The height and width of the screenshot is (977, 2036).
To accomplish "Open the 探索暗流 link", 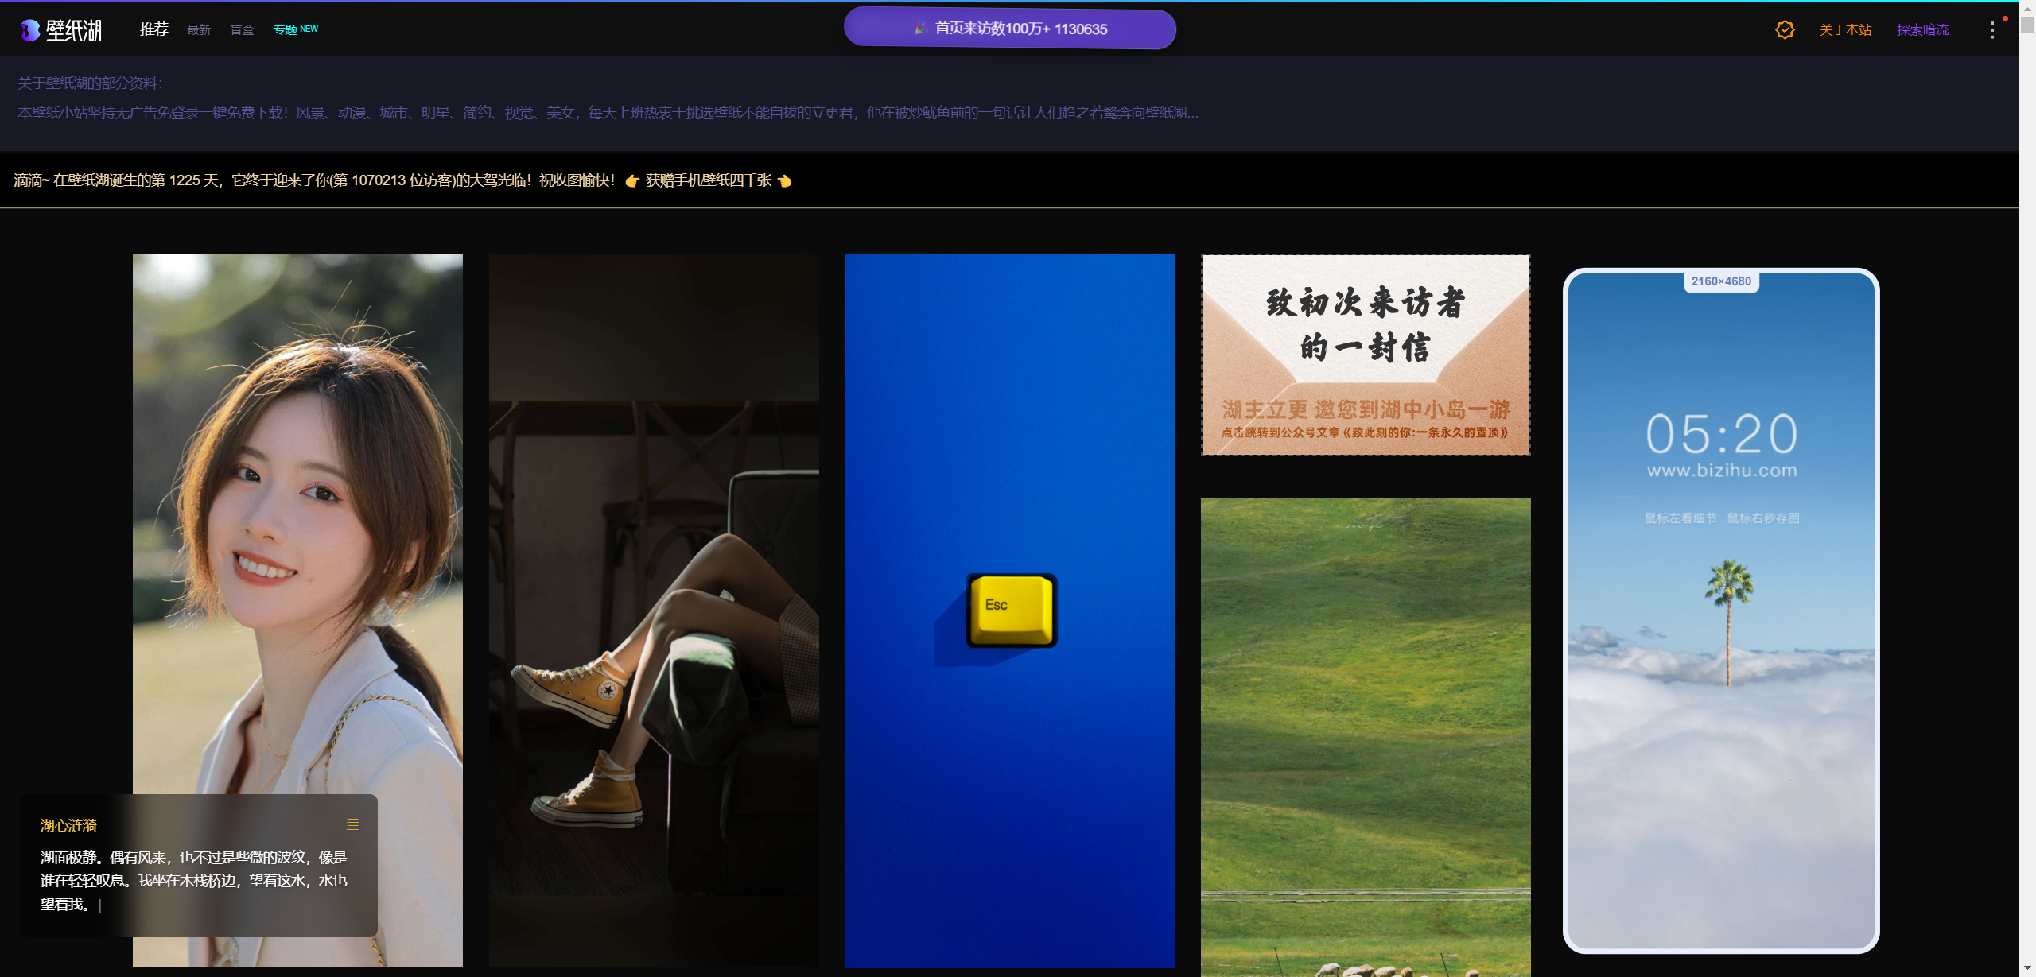I will tap(1922, 30).
